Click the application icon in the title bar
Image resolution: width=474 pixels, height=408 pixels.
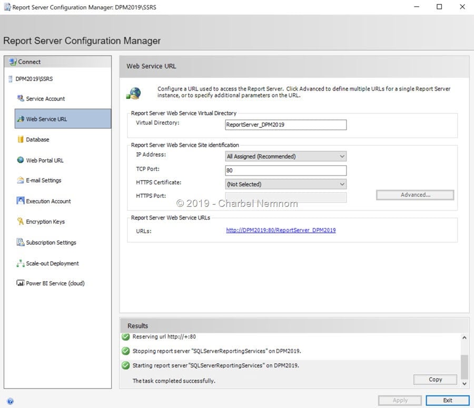click(7, 7)
